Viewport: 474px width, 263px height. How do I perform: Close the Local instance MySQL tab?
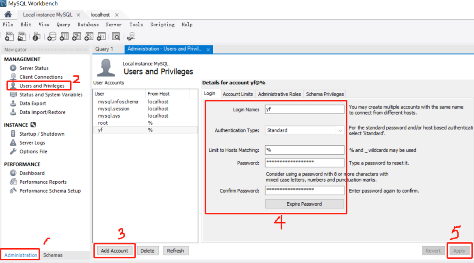(x=79, y=15)
